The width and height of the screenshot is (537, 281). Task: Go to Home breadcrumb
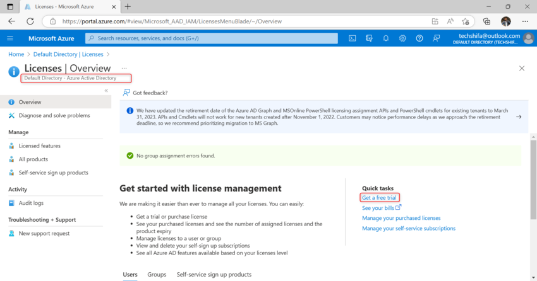point(16,54)
